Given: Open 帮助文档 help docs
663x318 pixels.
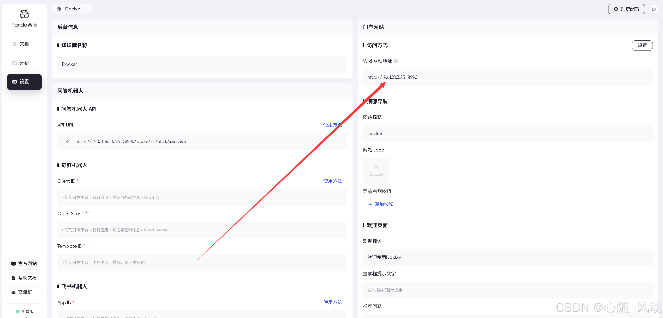Looking at the screenshot, I should click(x=24, y=278).
